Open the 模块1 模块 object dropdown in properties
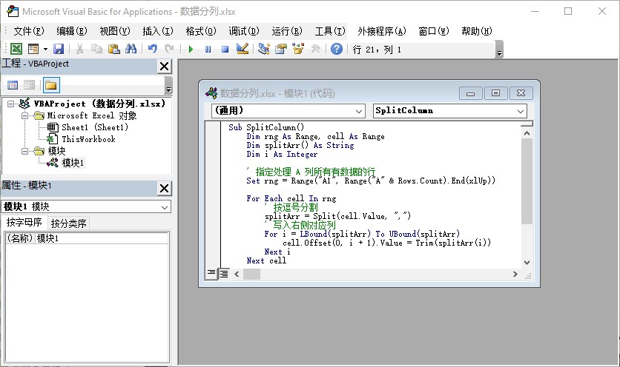Screen dimensions: 620x367 tap(165, 206)
